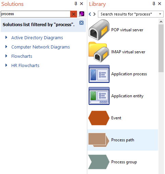The image size is (165, 174).
Task: Click the purple solutions search icon
Action: pos(82,14)
